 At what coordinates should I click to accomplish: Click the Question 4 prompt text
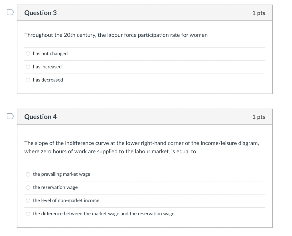[x=141, y=147]
